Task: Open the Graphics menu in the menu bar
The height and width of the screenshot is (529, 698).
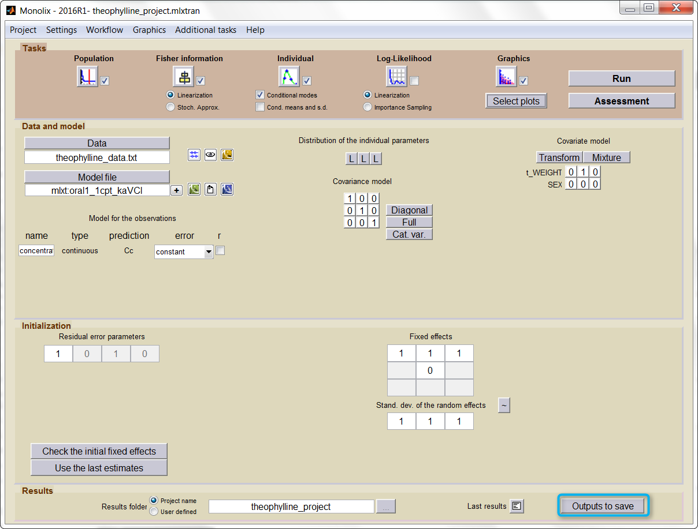Action: [149, 30]
